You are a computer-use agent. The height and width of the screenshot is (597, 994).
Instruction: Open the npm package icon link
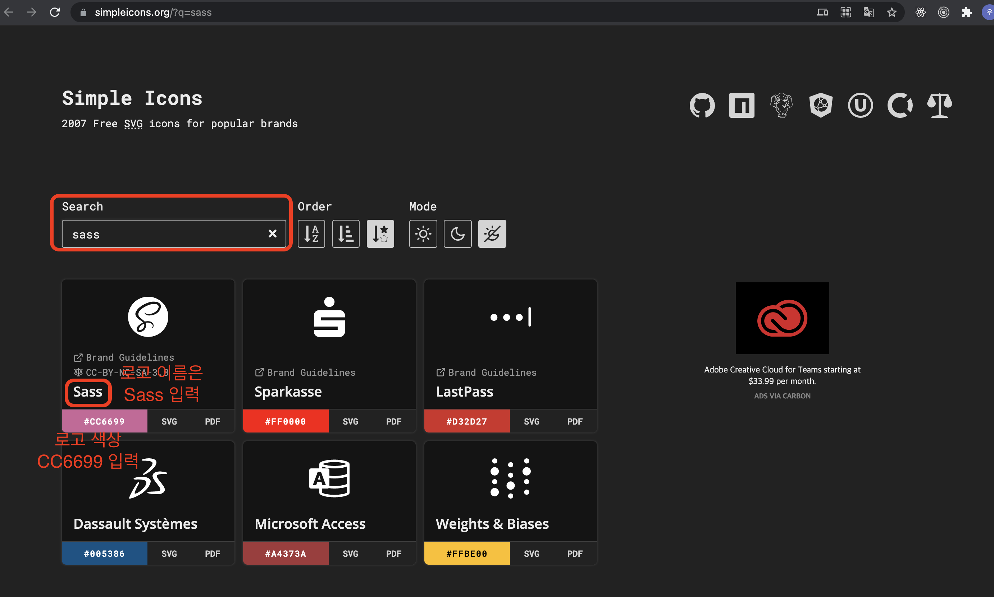742,105
